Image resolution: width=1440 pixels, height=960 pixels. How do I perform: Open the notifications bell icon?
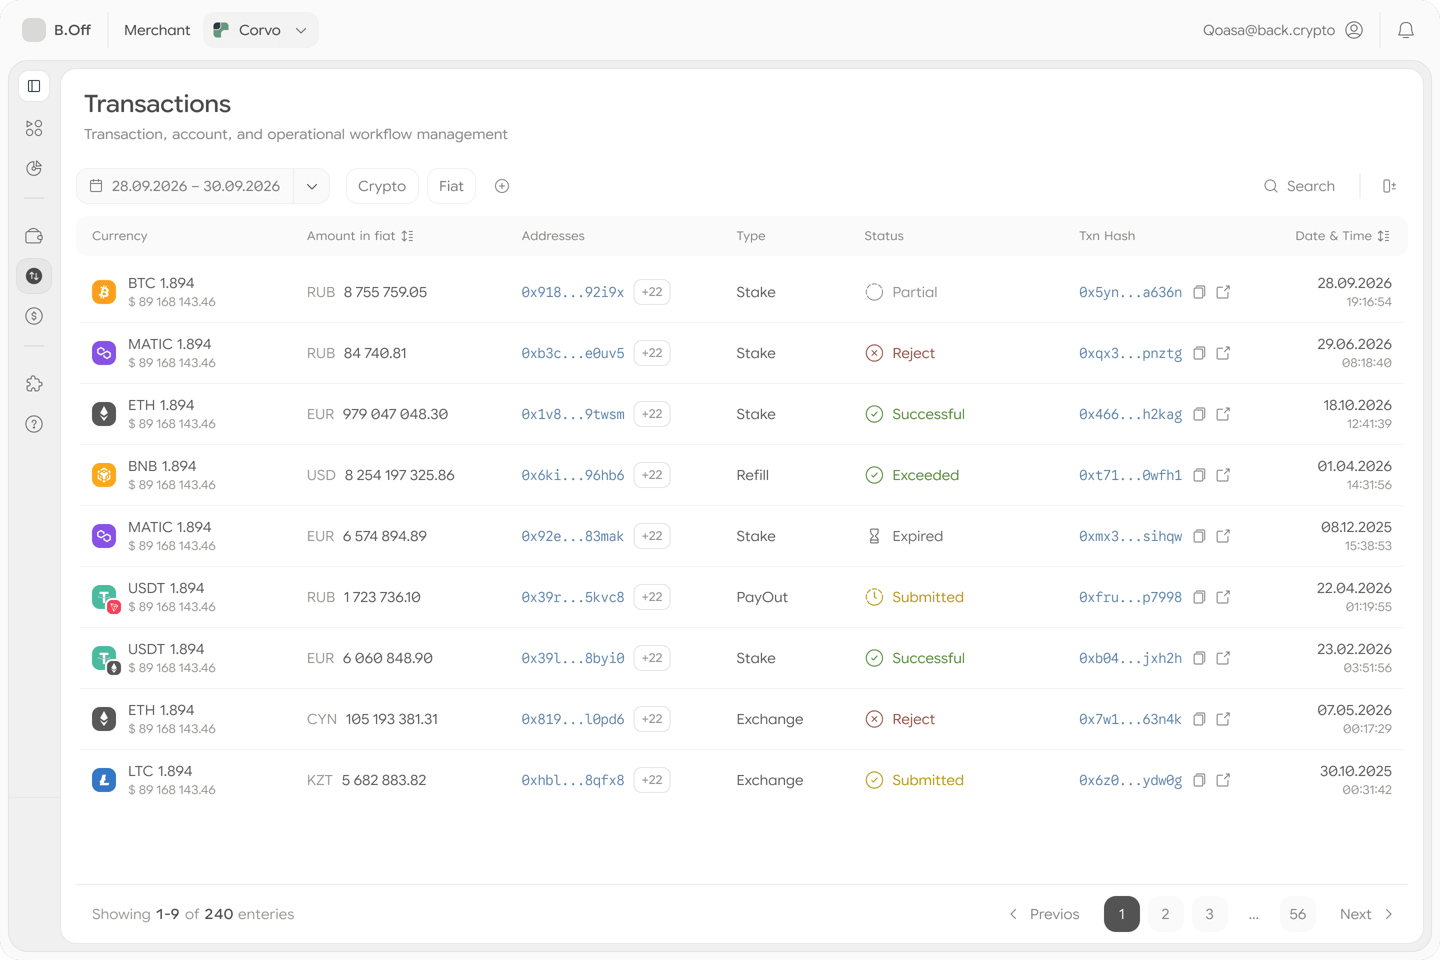[1405, 30]
